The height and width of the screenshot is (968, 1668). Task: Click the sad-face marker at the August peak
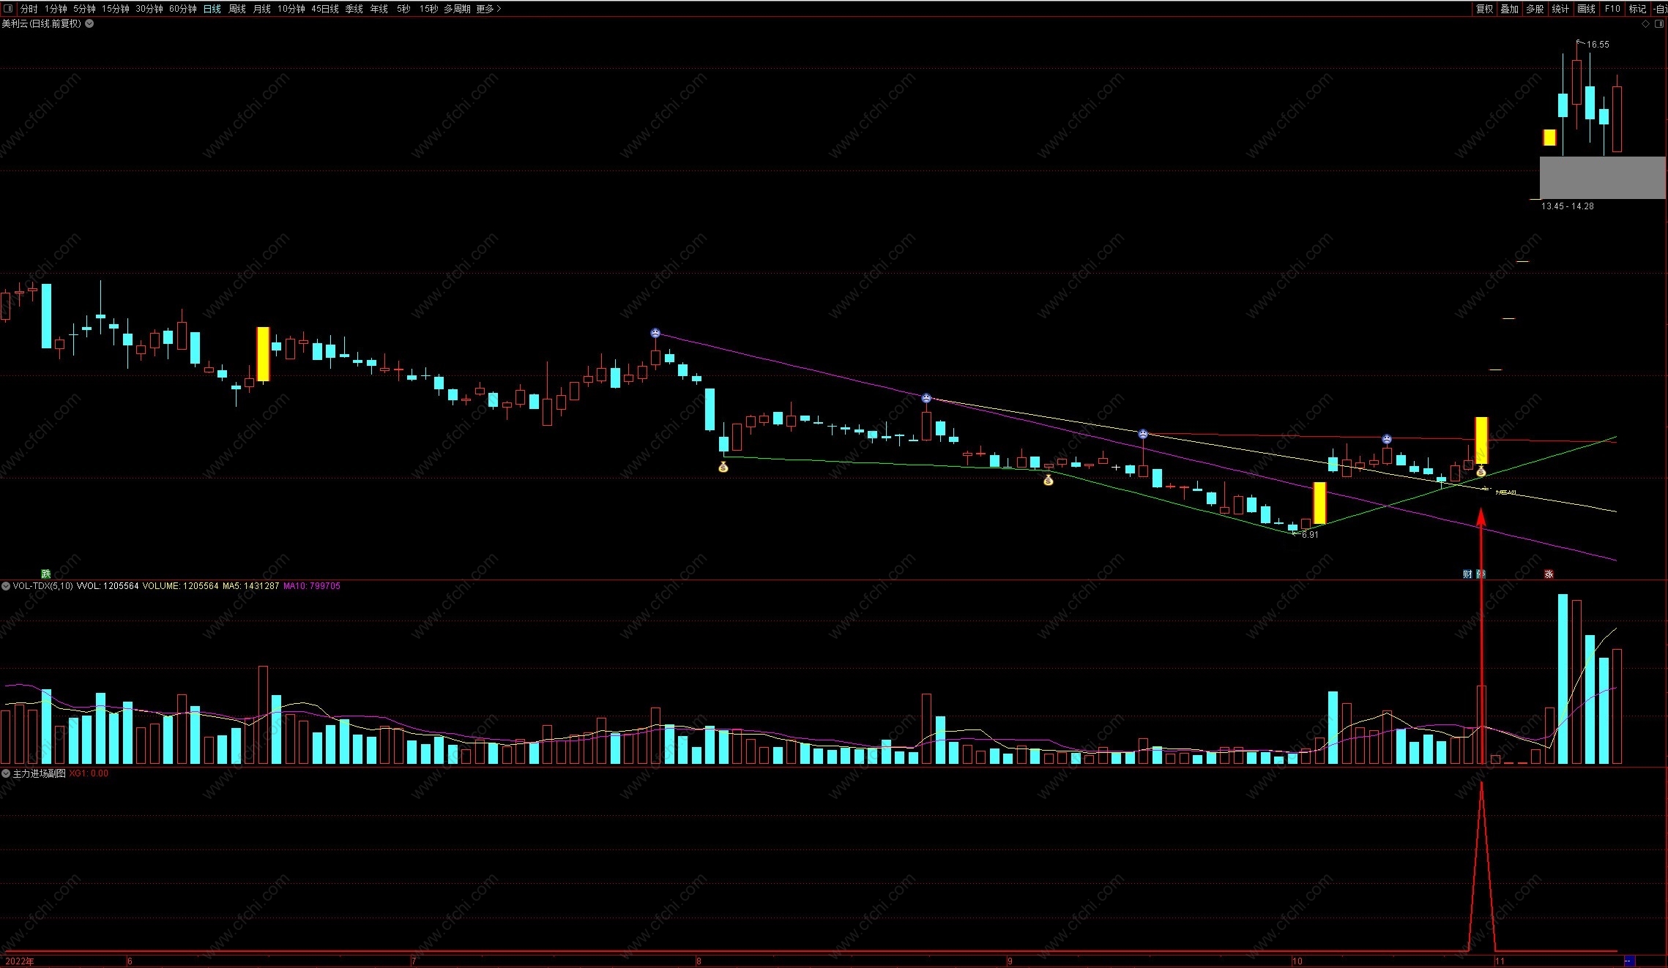(x=655, y=333)
